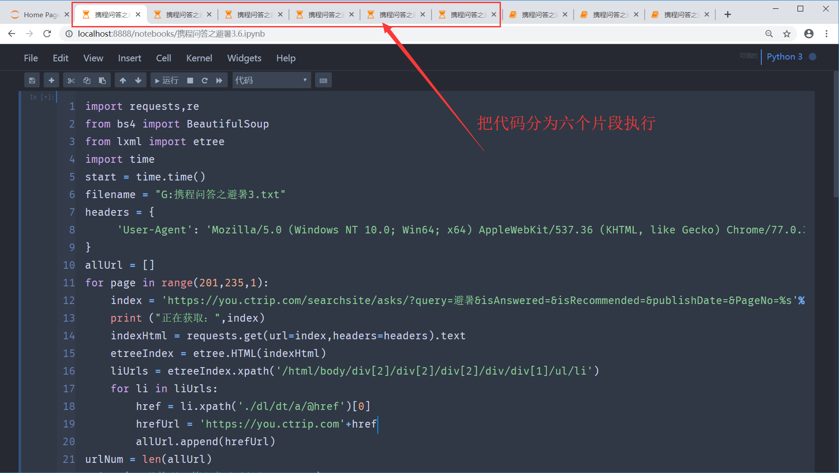The image size is (839, 473).
Task: Switch to the Home Page tab
Action: click(35, 15)
